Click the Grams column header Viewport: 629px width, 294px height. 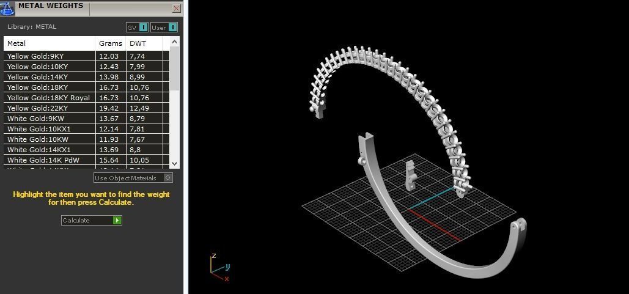tap(110, 43)
